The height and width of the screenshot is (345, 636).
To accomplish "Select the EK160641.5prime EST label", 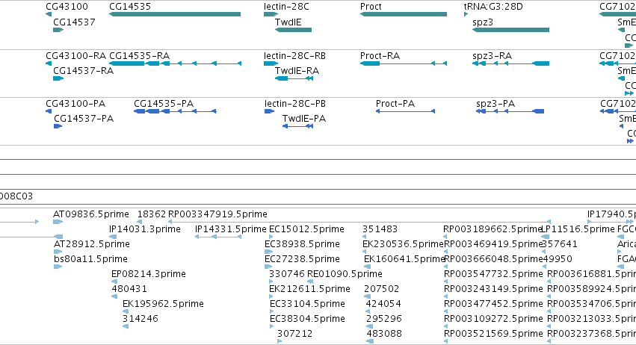I will pos(405,258).
